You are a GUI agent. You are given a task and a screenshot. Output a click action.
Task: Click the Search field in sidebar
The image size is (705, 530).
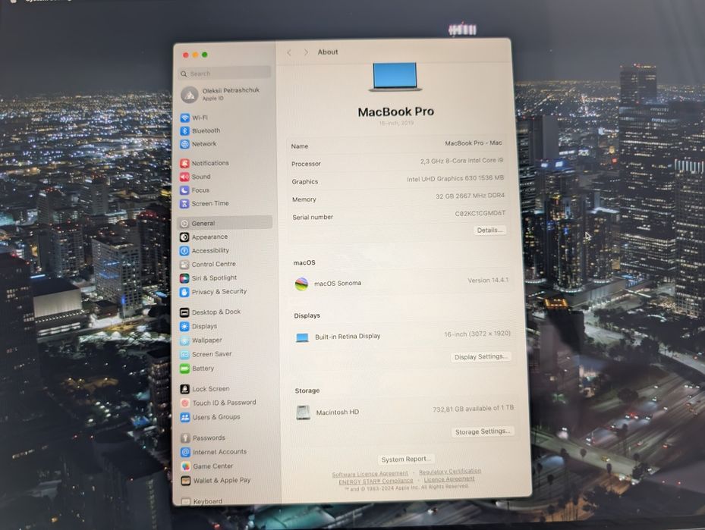click(225, 74)
